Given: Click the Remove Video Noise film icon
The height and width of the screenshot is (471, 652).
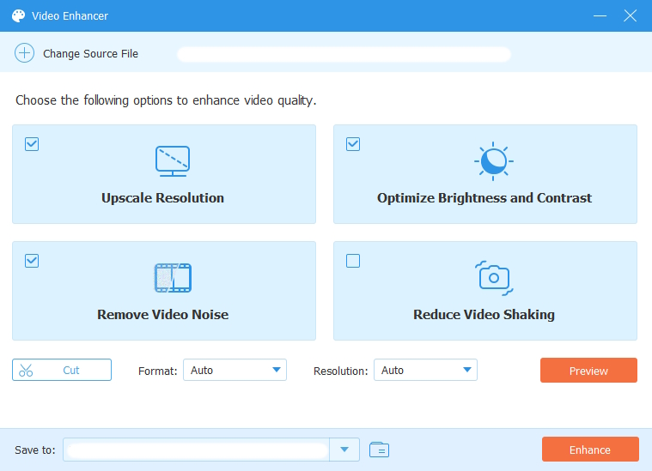Looking at the screenshot, I should 173,278.
